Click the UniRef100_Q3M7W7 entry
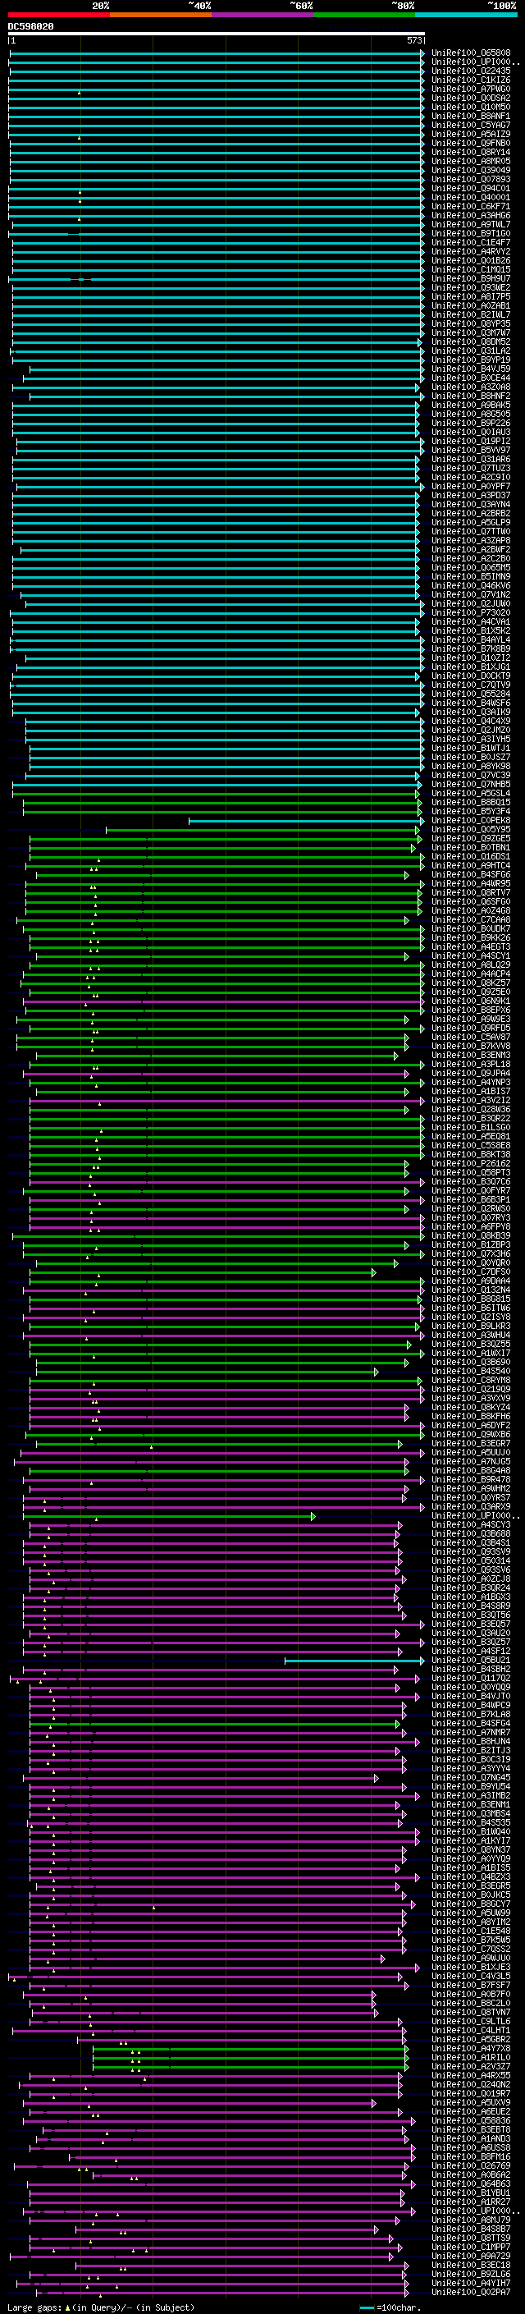 tap(470, 332)
